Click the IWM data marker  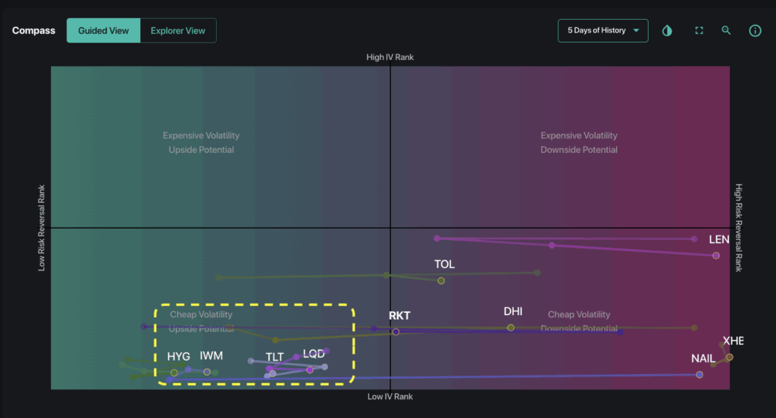[x=207, y=372]
